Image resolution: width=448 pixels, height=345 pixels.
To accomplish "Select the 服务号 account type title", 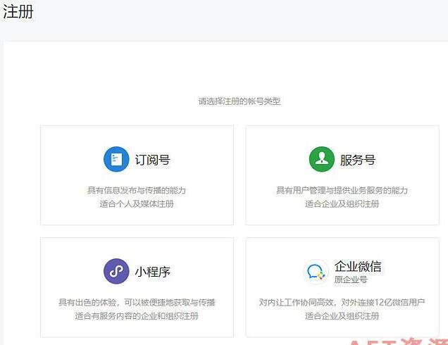I will [358, 160].
